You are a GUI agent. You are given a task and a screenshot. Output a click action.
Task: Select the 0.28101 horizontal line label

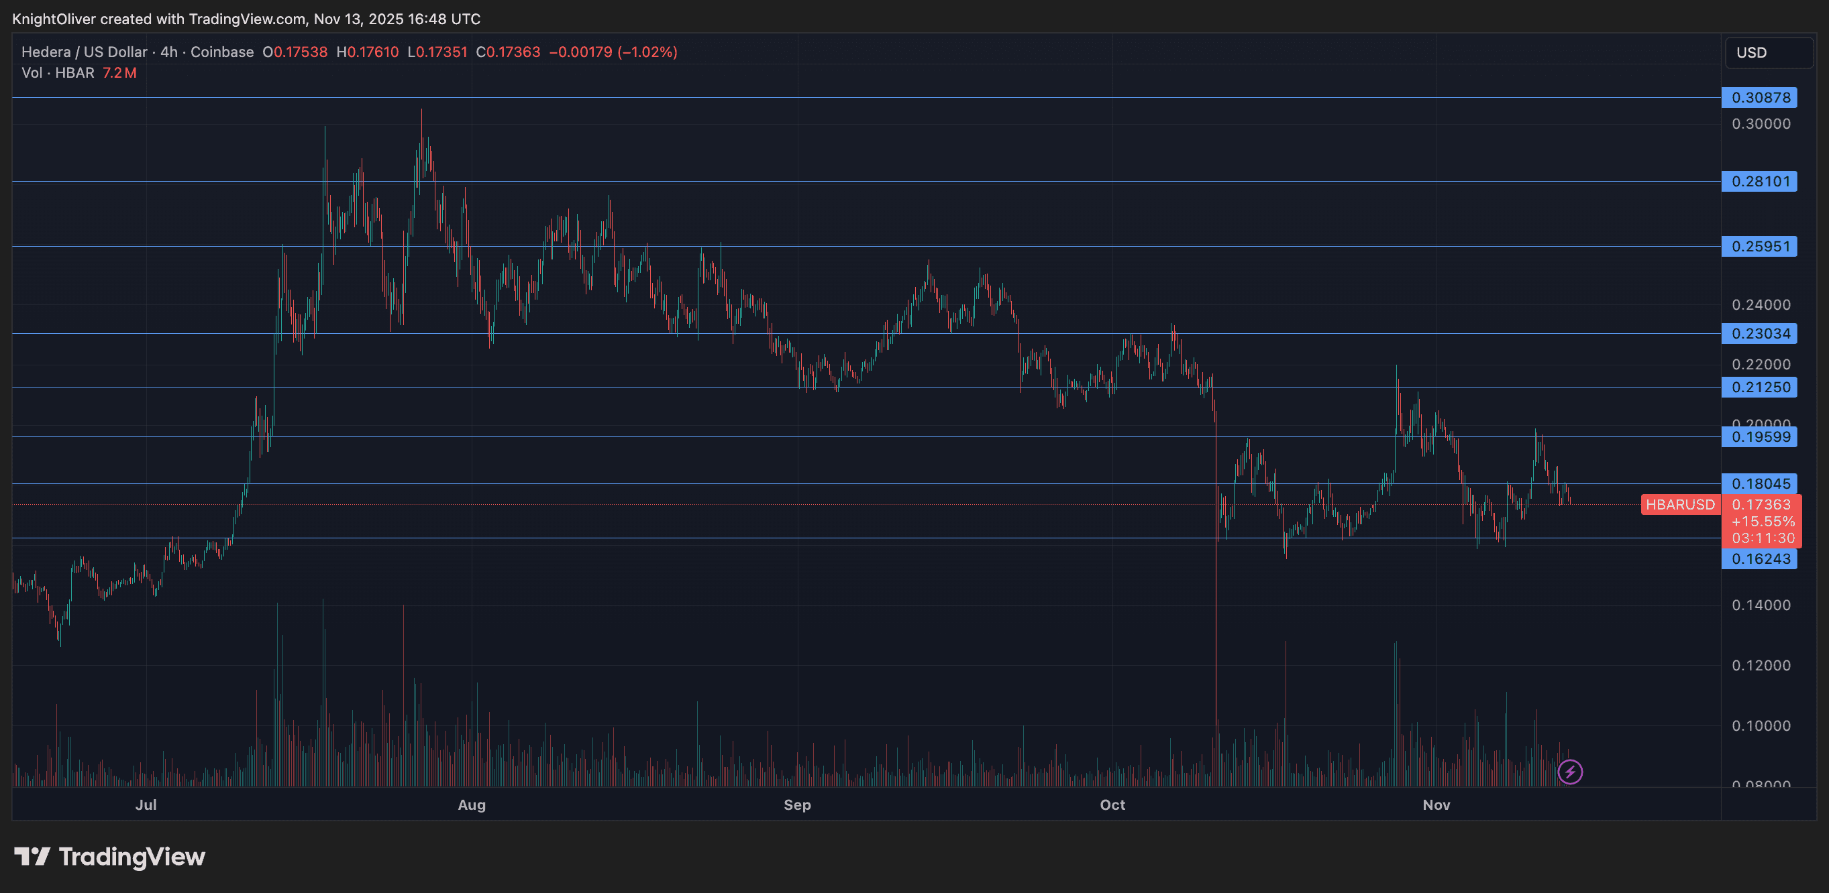click(1759, 181)
